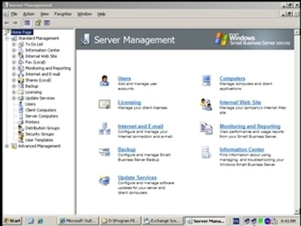
Task: Select Client Computers in tree
Action: click(x=41, y=110)
